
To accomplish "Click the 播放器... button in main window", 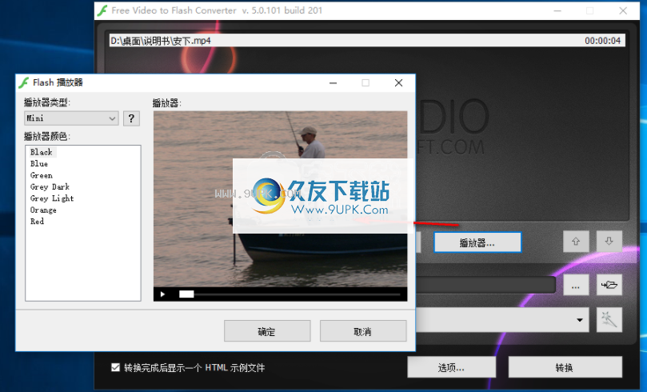I will click(477, 242).
